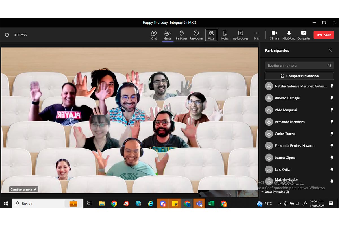
Task: Click Compartir invitación button
Action: tap(299, 76)
